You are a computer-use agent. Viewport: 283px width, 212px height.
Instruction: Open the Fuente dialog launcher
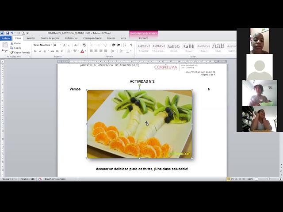click(x=85, y=57)
